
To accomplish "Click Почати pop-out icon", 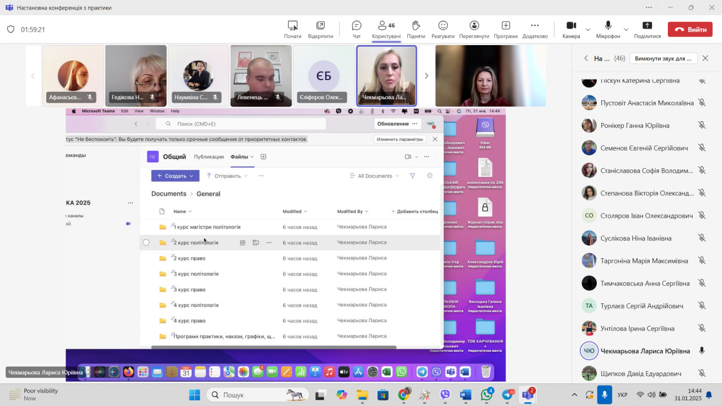I will coord(292,29).
